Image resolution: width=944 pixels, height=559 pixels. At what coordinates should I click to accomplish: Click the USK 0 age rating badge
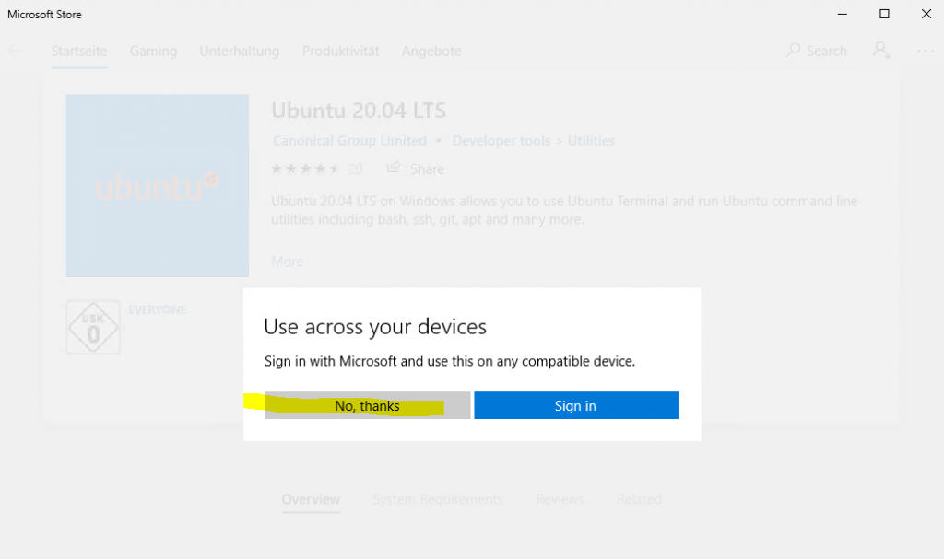pyautogui.click(x=93, y=327)
